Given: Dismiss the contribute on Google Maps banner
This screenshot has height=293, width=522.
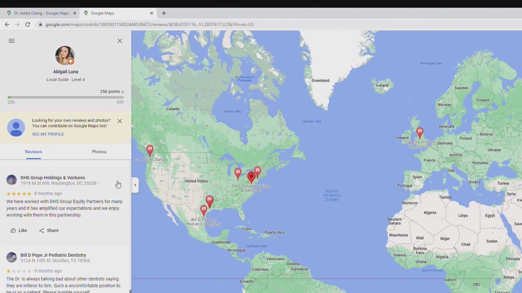Looking at the screenshot, I should [120, 121].
